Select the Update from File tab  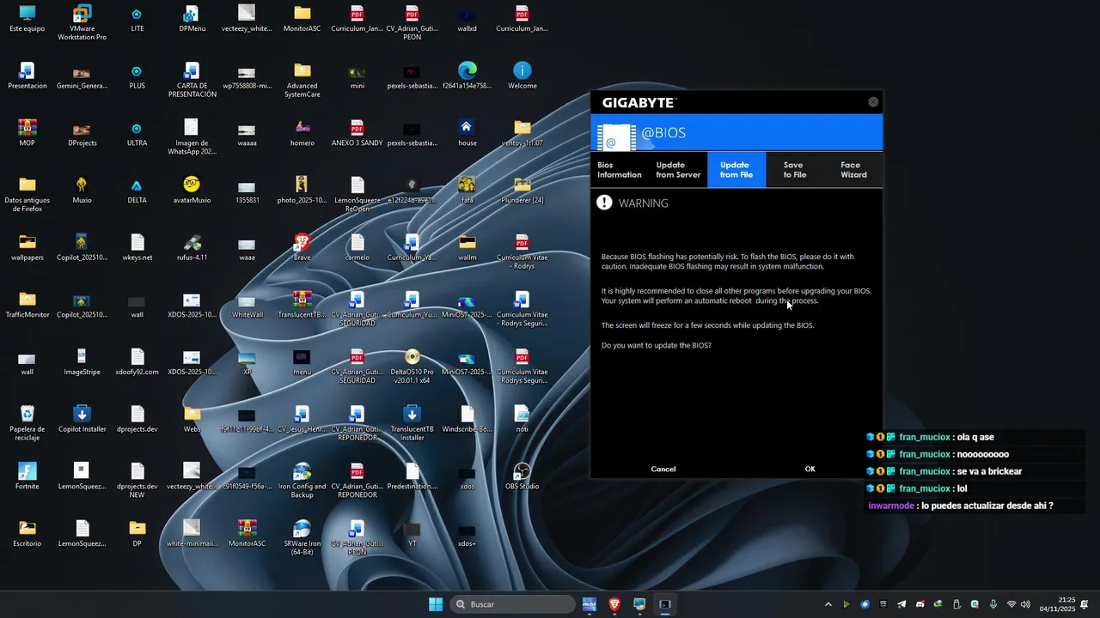coord(736,170)
